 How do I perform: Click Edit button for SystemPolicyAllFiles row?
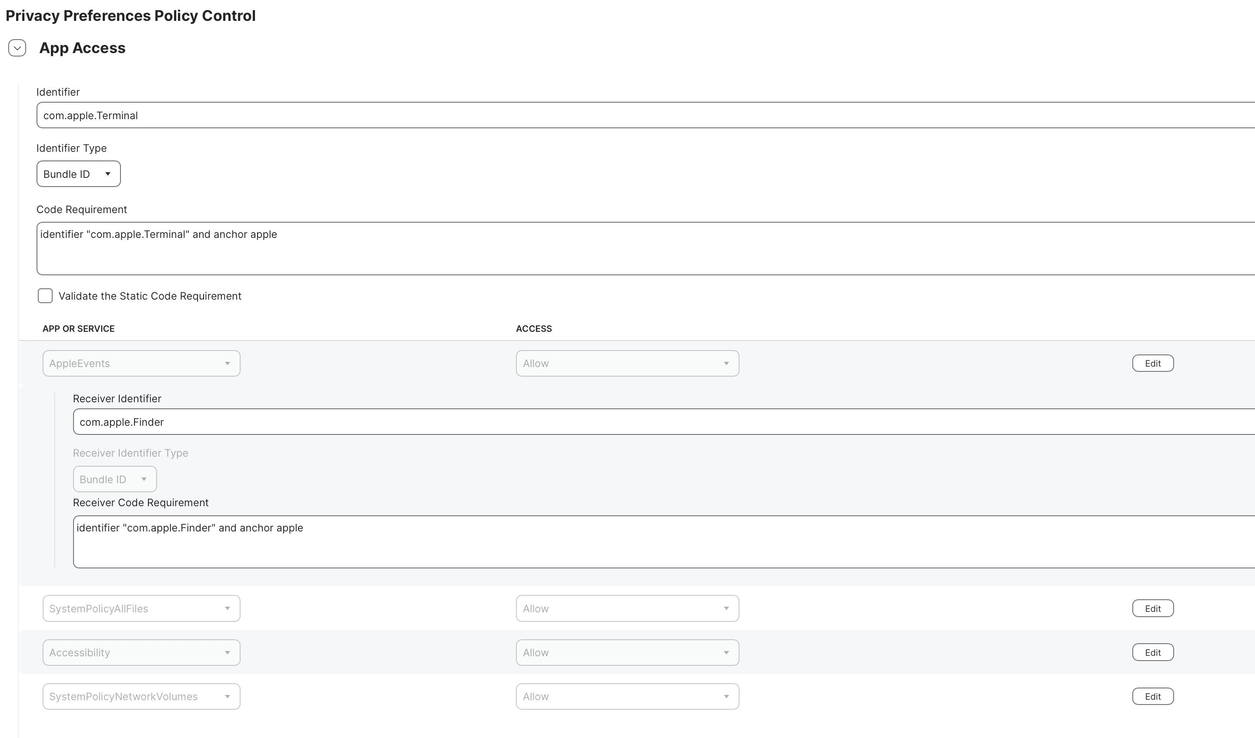1153,608
